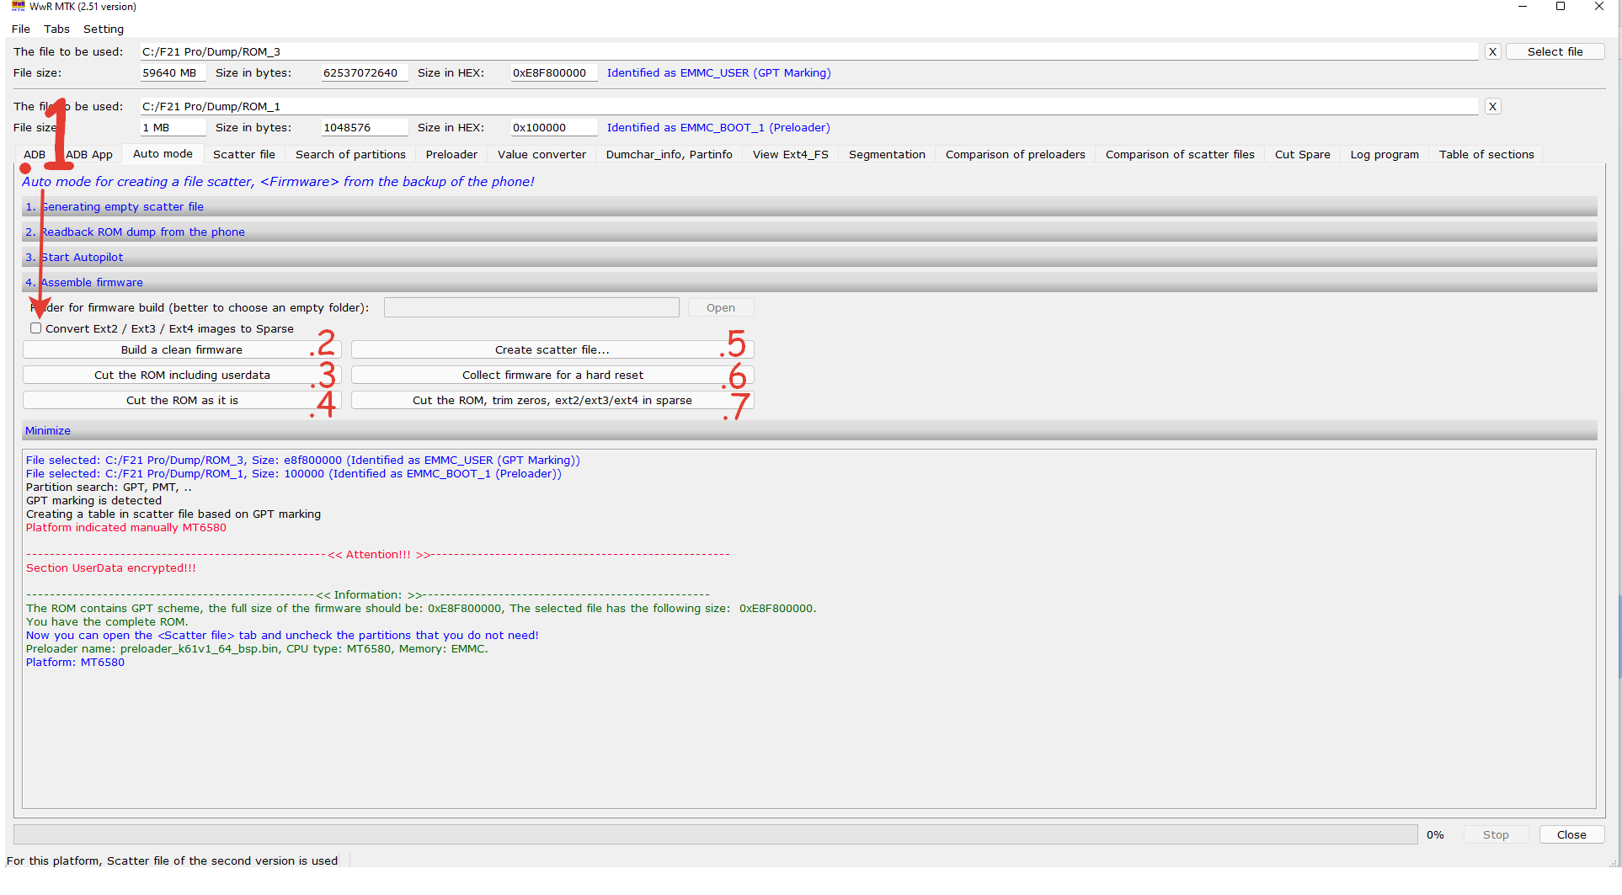Click Create scatter file...
Image resolution: width=1622 pixels, height=895 pixels.
tap(552, 349)
